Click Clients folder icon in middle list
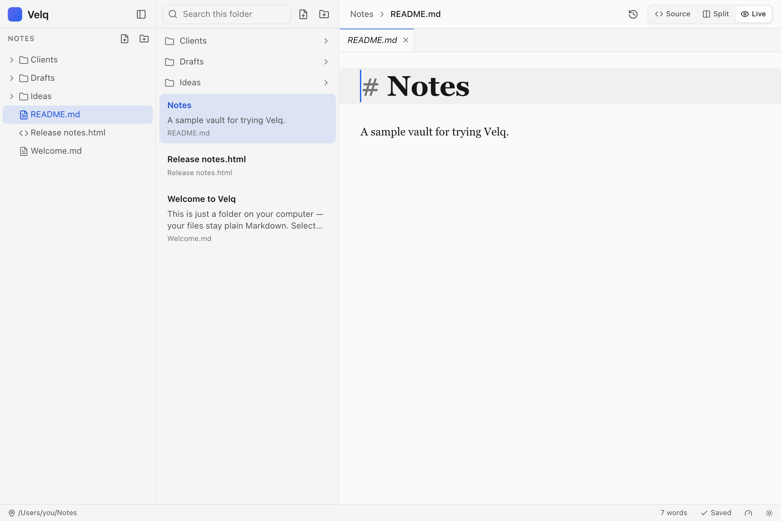Image resolution: width=781 pixels, height=521 pixels. coord(169,41)
